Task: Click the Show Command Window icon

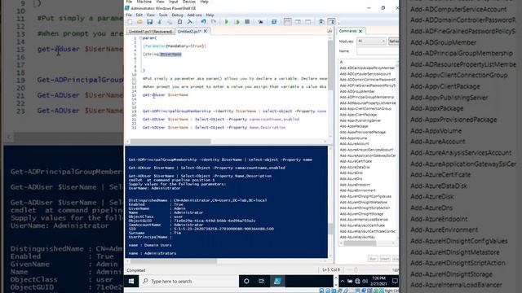Action: (x=321, y=22)
